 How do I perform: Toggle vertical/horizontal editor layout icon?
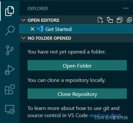click(x=110, y=20)
